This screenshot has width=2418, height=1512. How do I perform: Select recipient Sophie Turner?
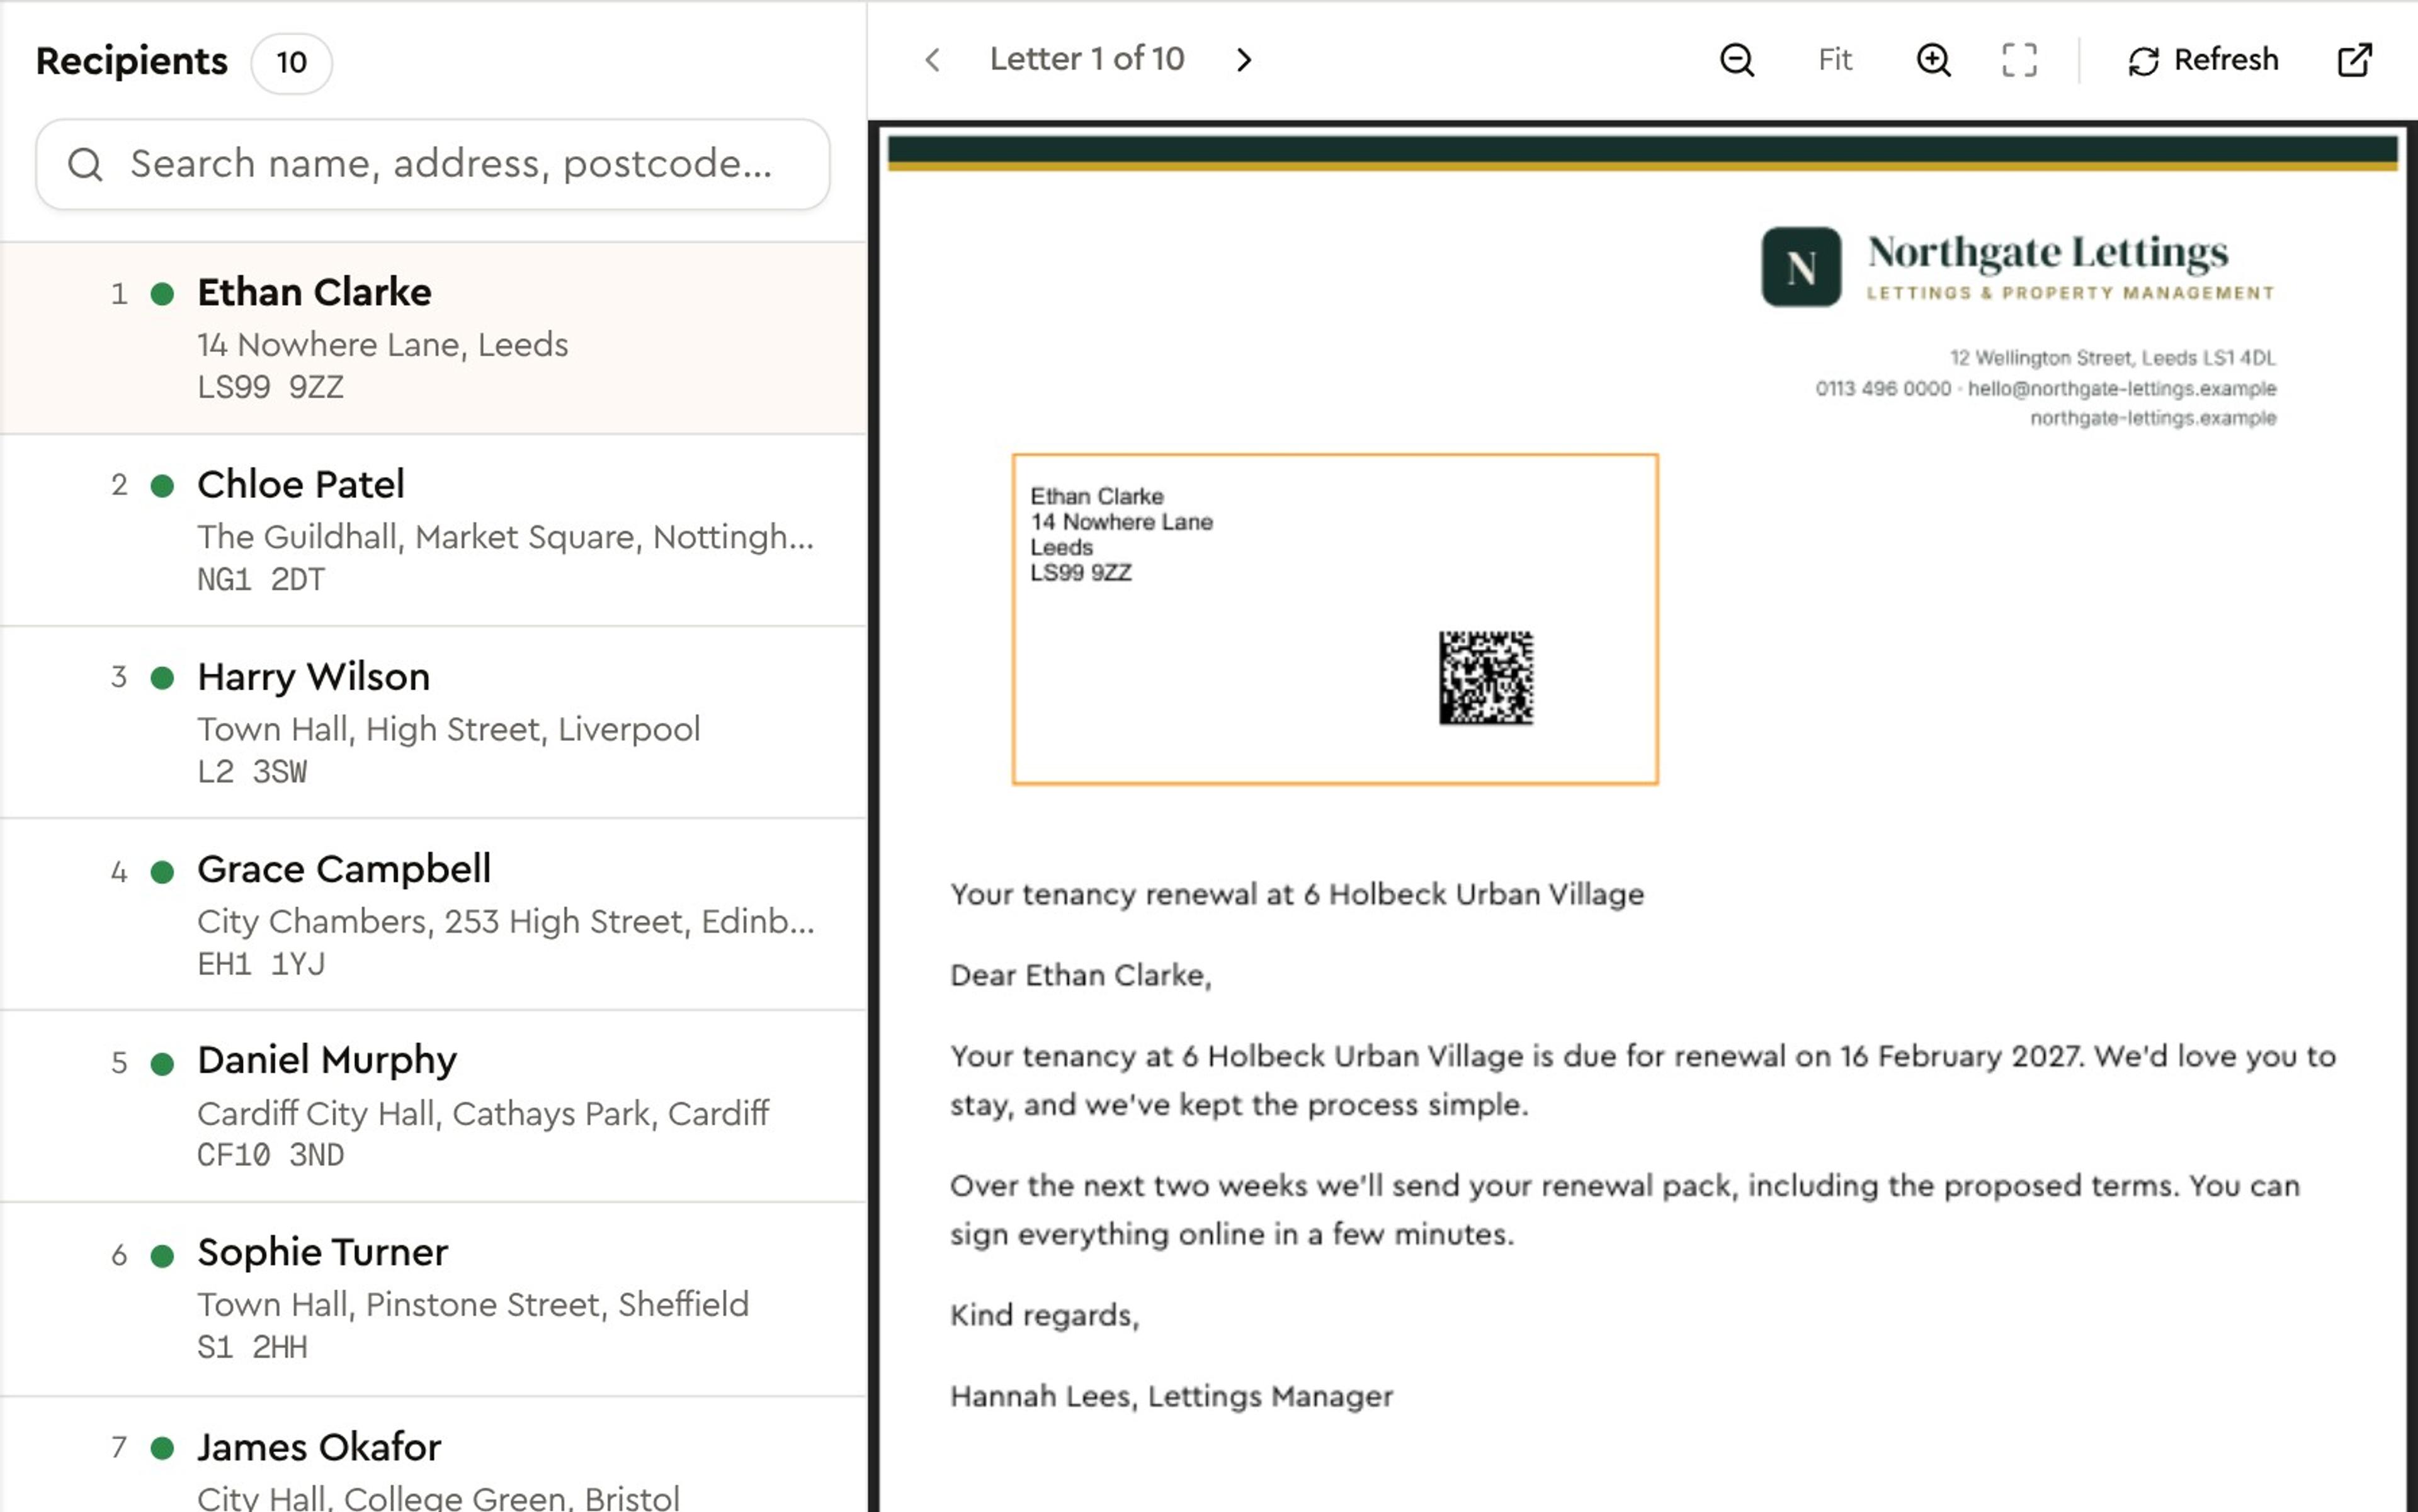tap(433, 1298)
